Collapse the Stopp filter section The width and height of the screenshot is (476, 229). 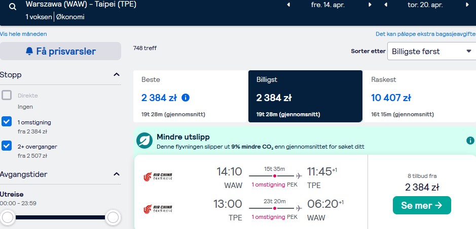[x=117, y=74]
